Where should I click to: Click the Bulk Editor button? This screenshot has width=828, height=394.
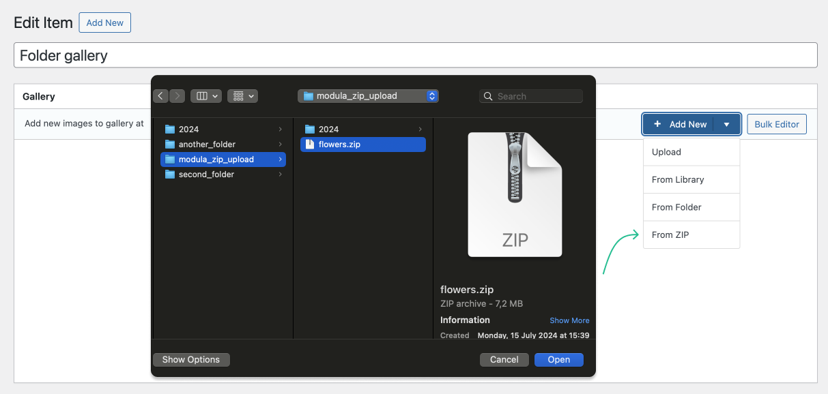click(x=776, y=124)
